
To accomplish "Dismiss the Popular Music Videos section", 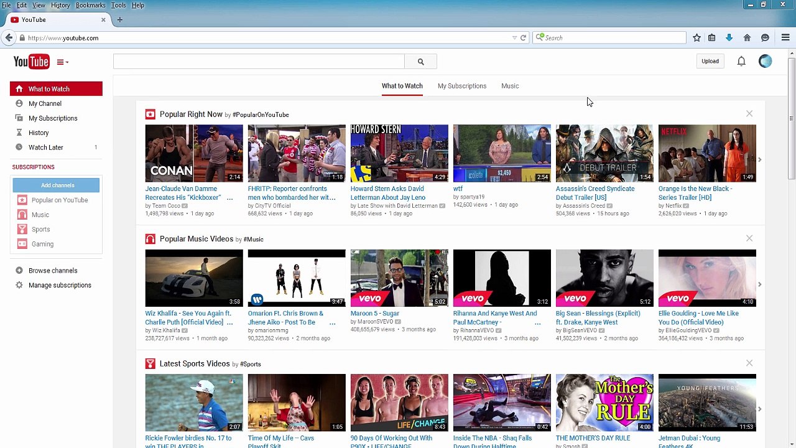I will 749,238.
